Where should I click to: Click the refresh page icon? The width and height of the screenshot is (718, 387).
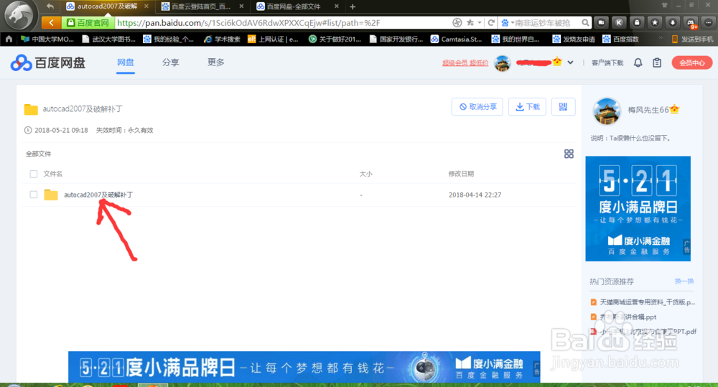pos(491,22)
